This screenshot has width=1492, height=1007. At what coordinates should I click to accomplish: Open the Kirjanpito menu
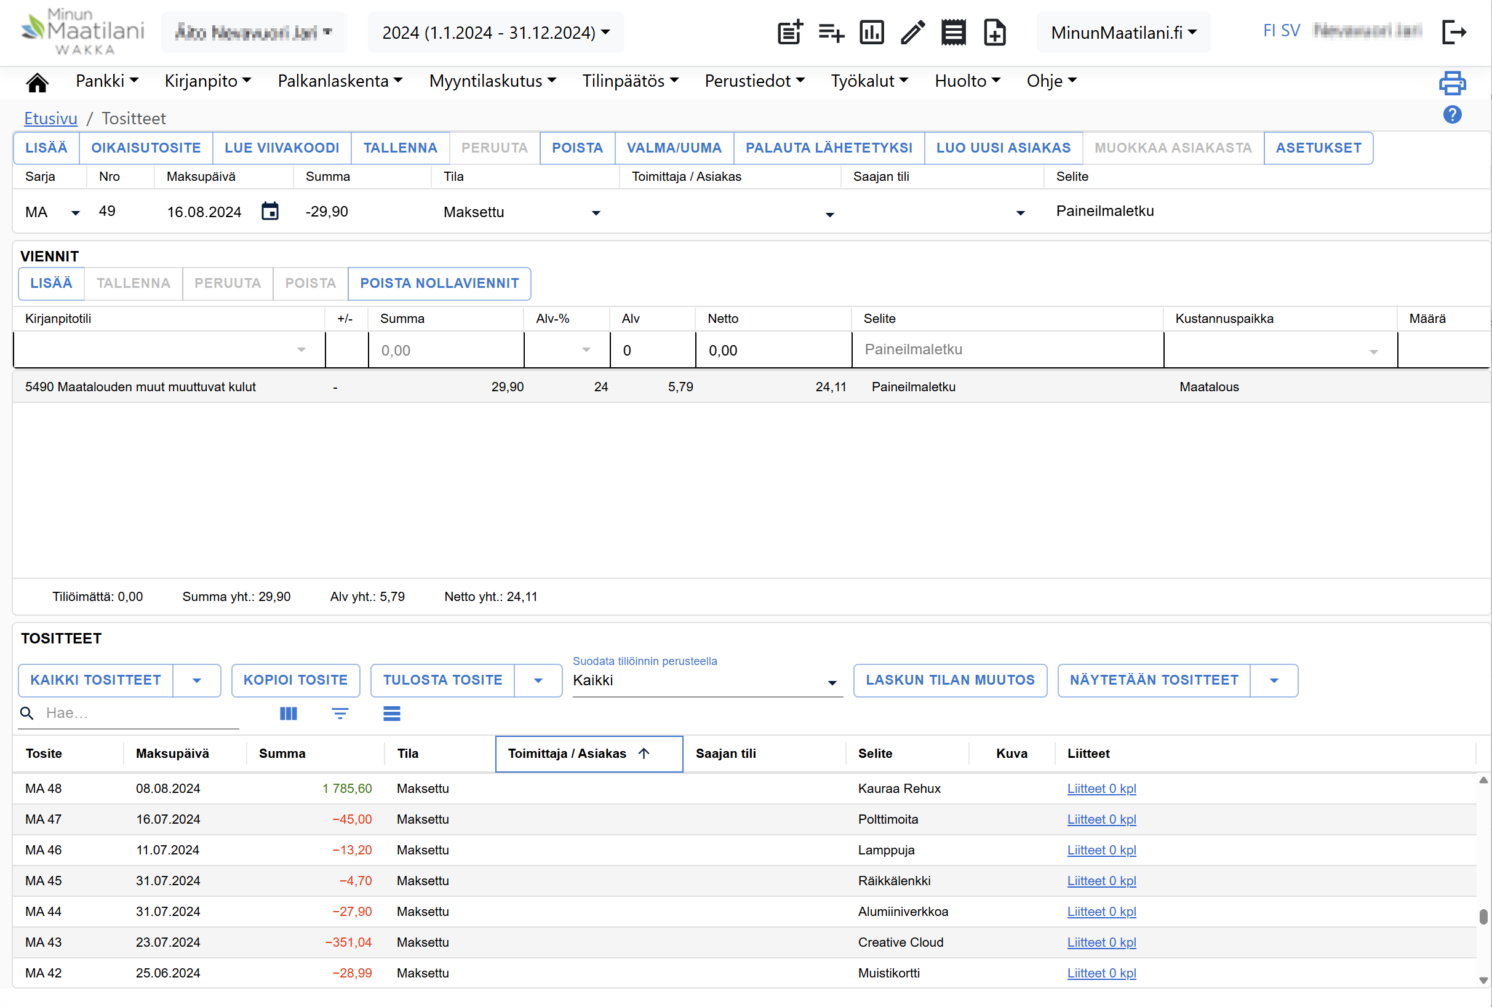tap(207, 81)
